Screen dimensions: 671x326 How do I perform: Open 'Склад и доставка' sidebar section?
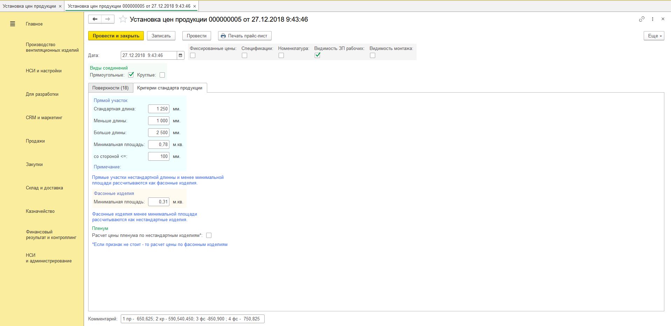click(x=44, y=188)
